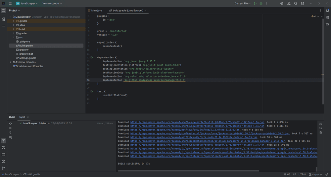Viewport: 331px width, 177px height.
Task: Click the Debug bug icon in toolbar
Action: [261, 3]
